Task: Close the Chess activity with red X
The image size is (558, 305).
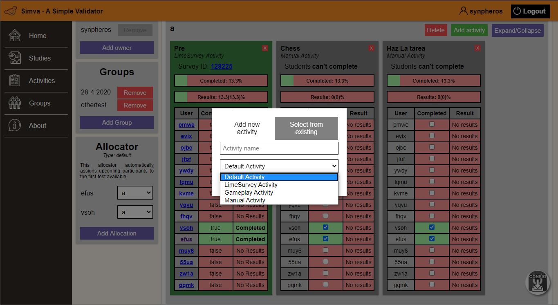Action: tap(371, 48)
